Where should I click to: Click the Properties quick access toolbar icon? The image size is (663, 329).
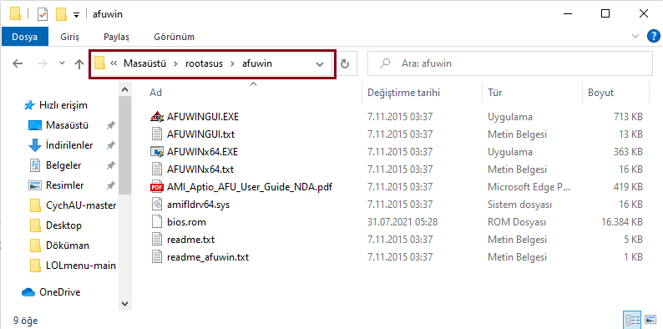[43, 14]
